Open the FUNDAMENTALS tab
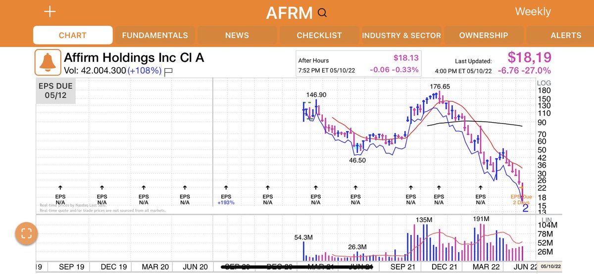 tap(155, 36)
